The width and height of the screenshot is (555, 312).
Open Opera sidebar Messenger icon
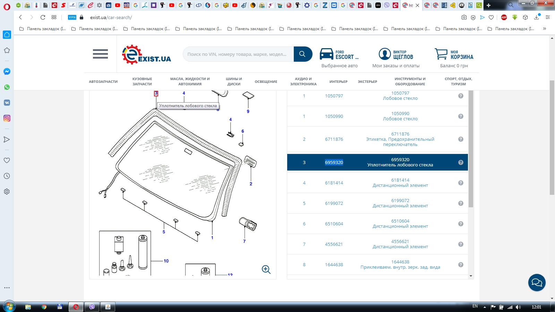tap(7, 71)
